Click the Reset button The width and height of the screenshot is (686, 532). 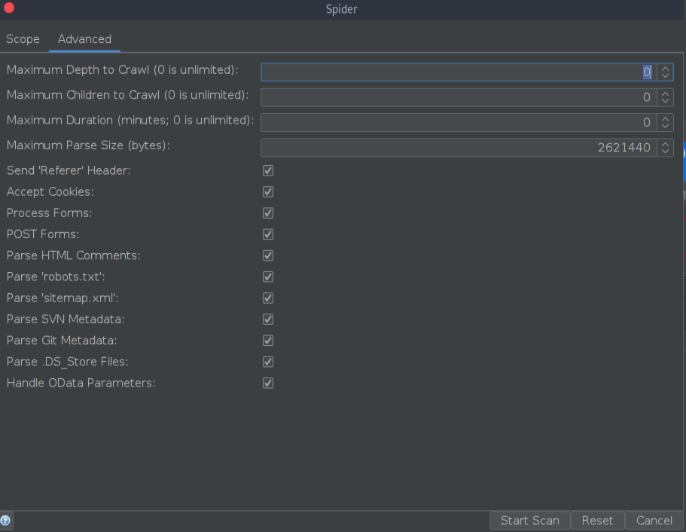598,521
